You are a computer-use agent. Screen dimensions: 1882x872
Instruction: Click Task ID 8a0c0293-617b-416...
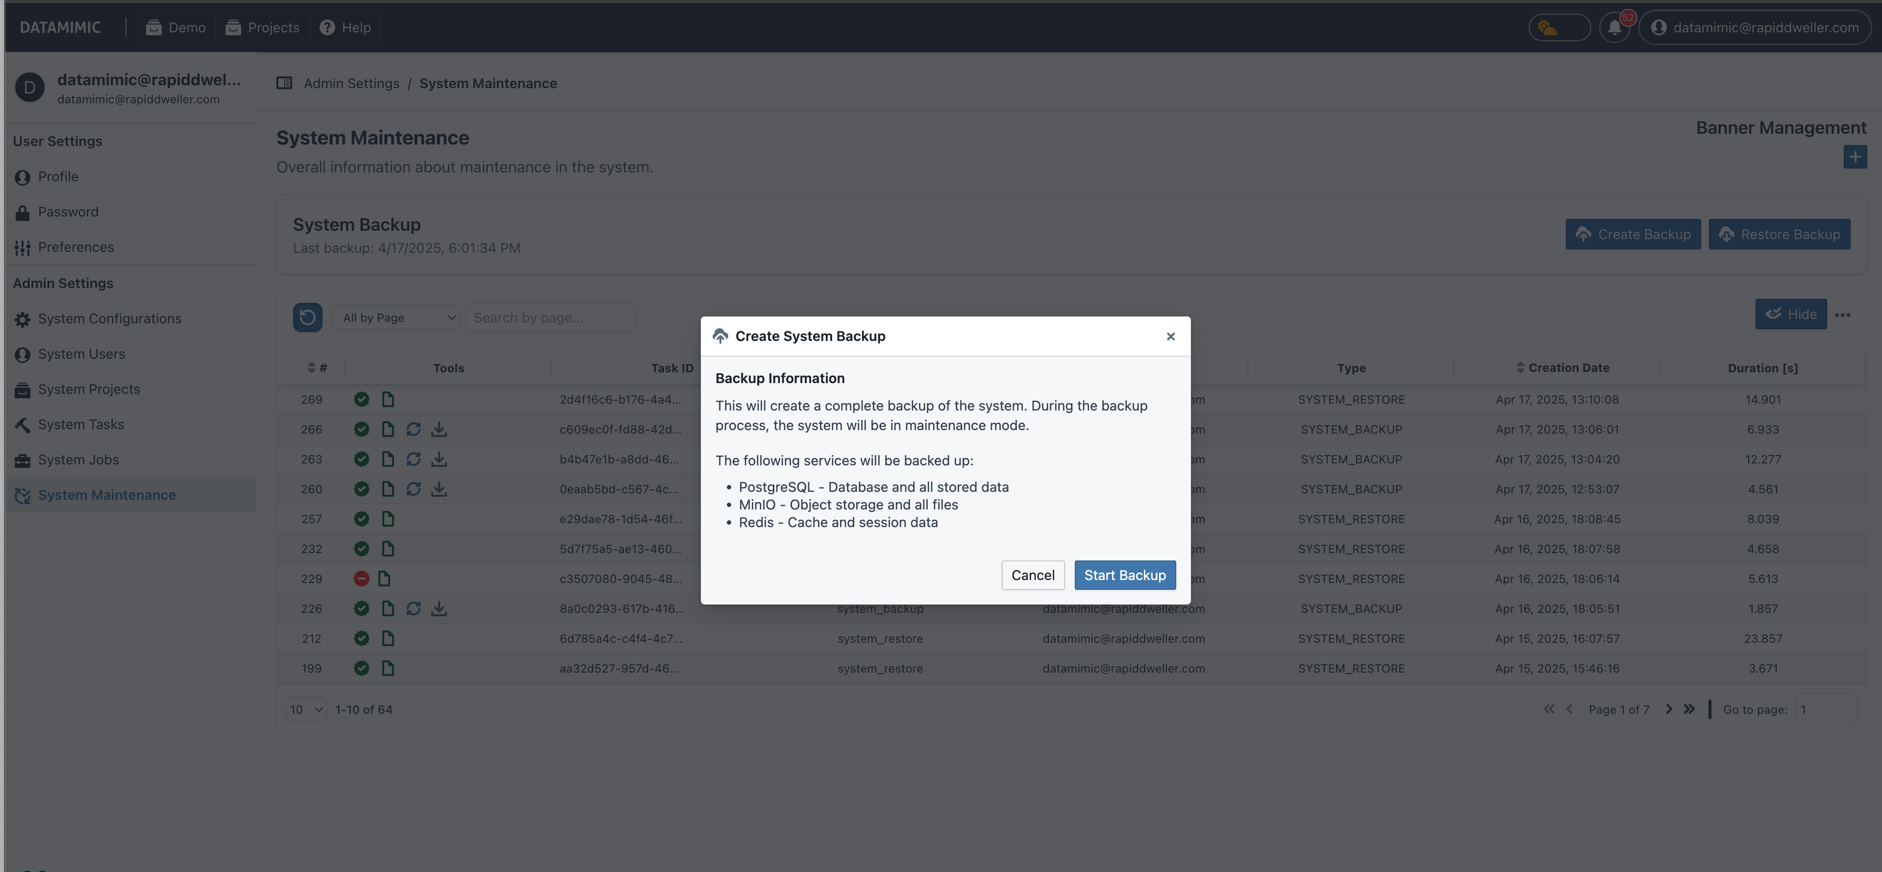click(622, 608)
